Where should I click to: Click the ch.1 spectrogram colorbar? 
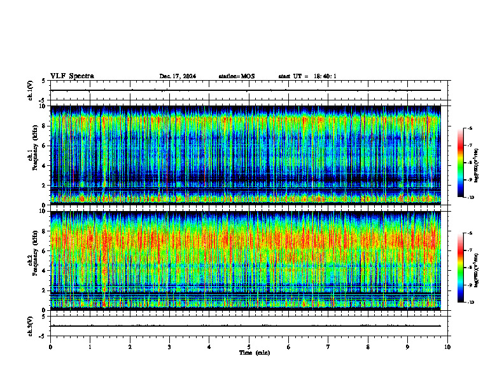point(461,163)
